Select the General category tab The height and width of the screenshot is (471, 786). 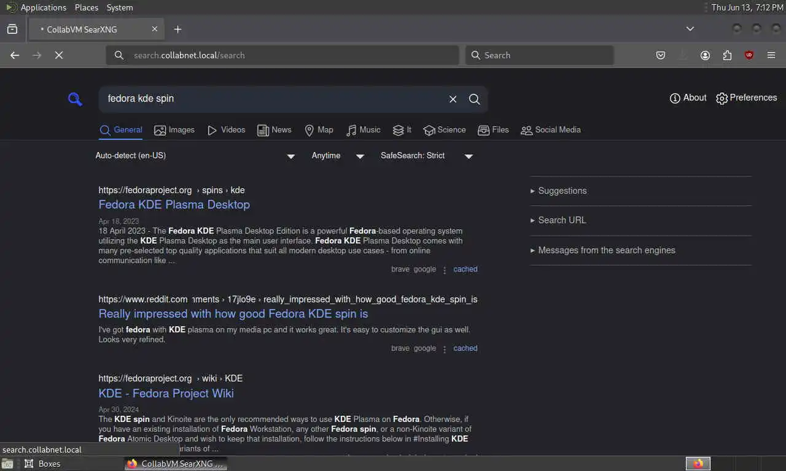coord(121,130)
